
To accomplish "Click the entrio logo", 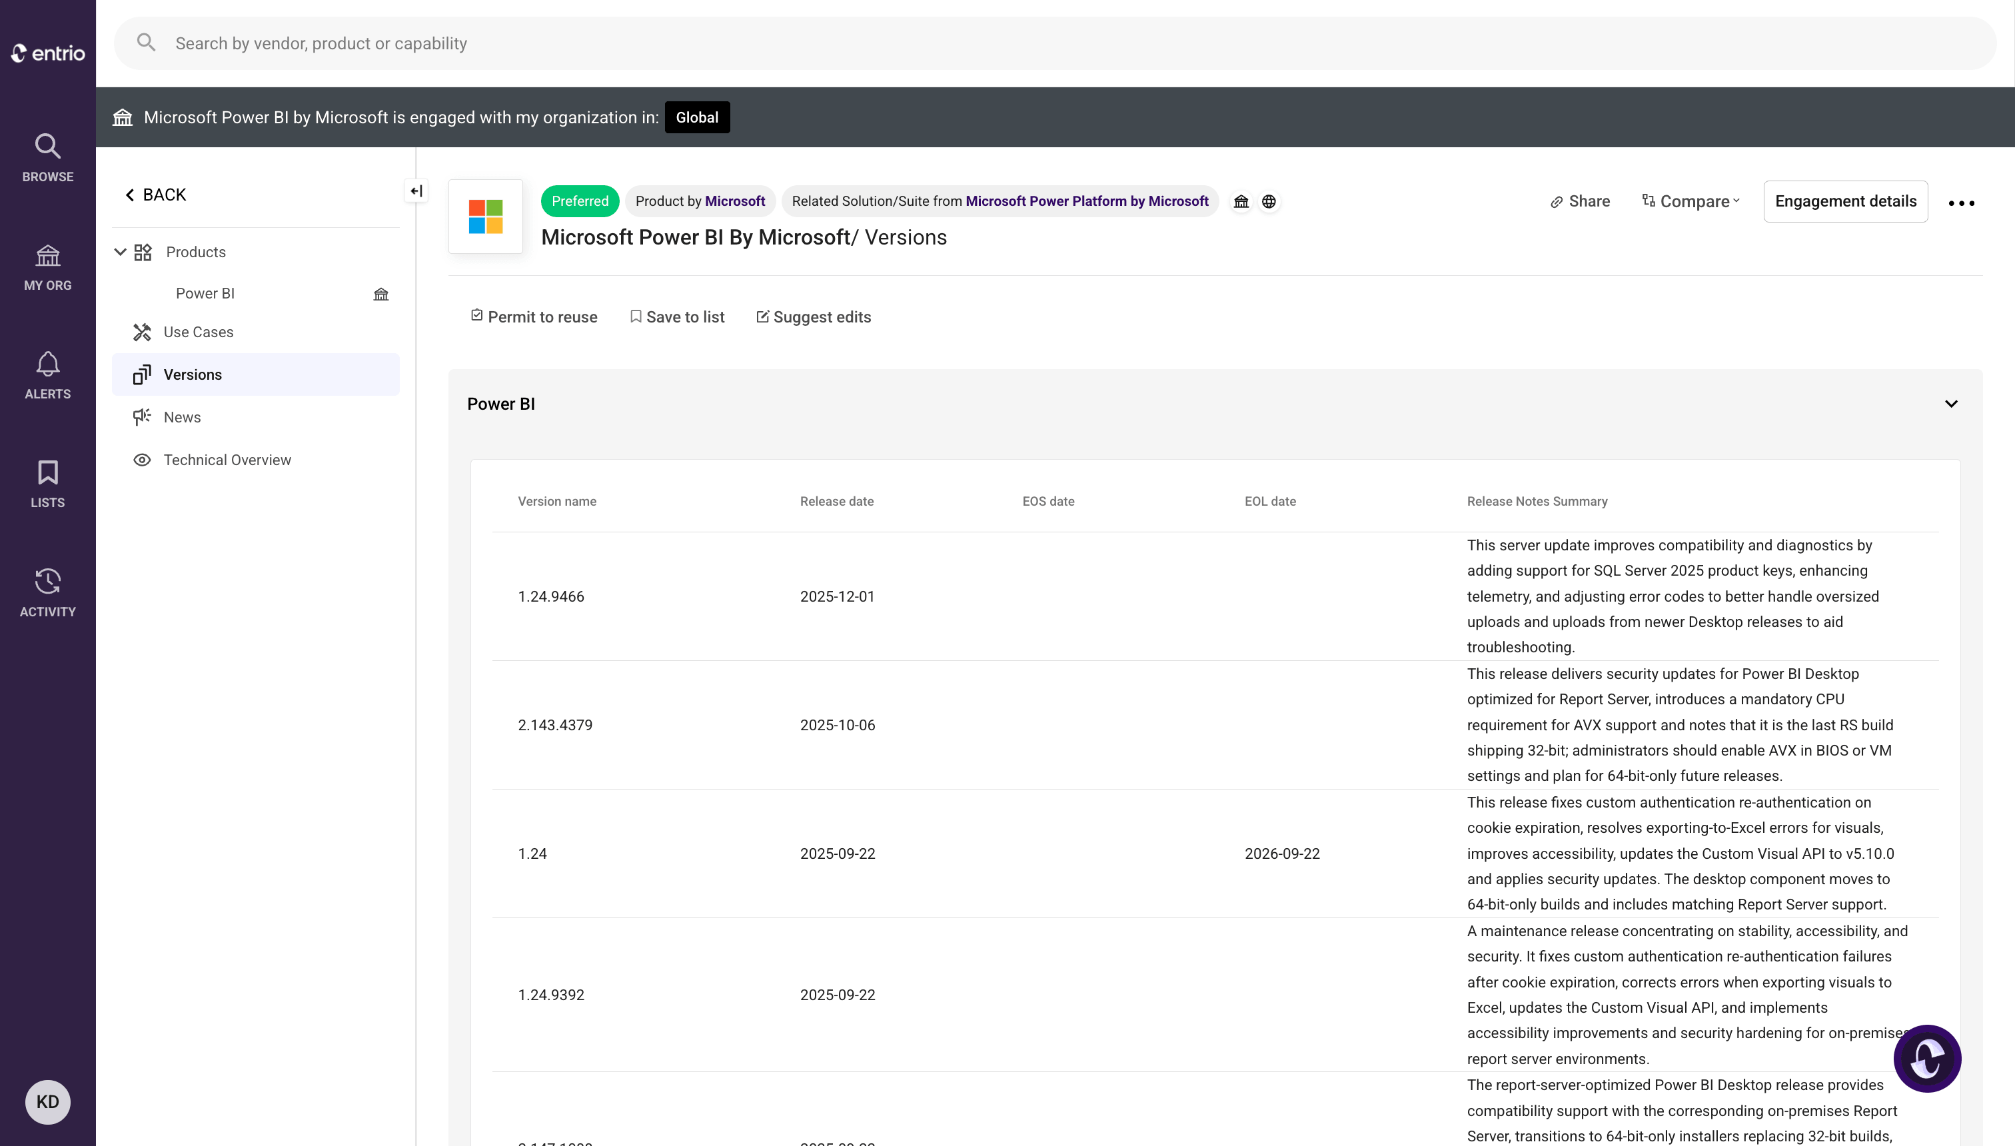I will [x=48, y=53].
